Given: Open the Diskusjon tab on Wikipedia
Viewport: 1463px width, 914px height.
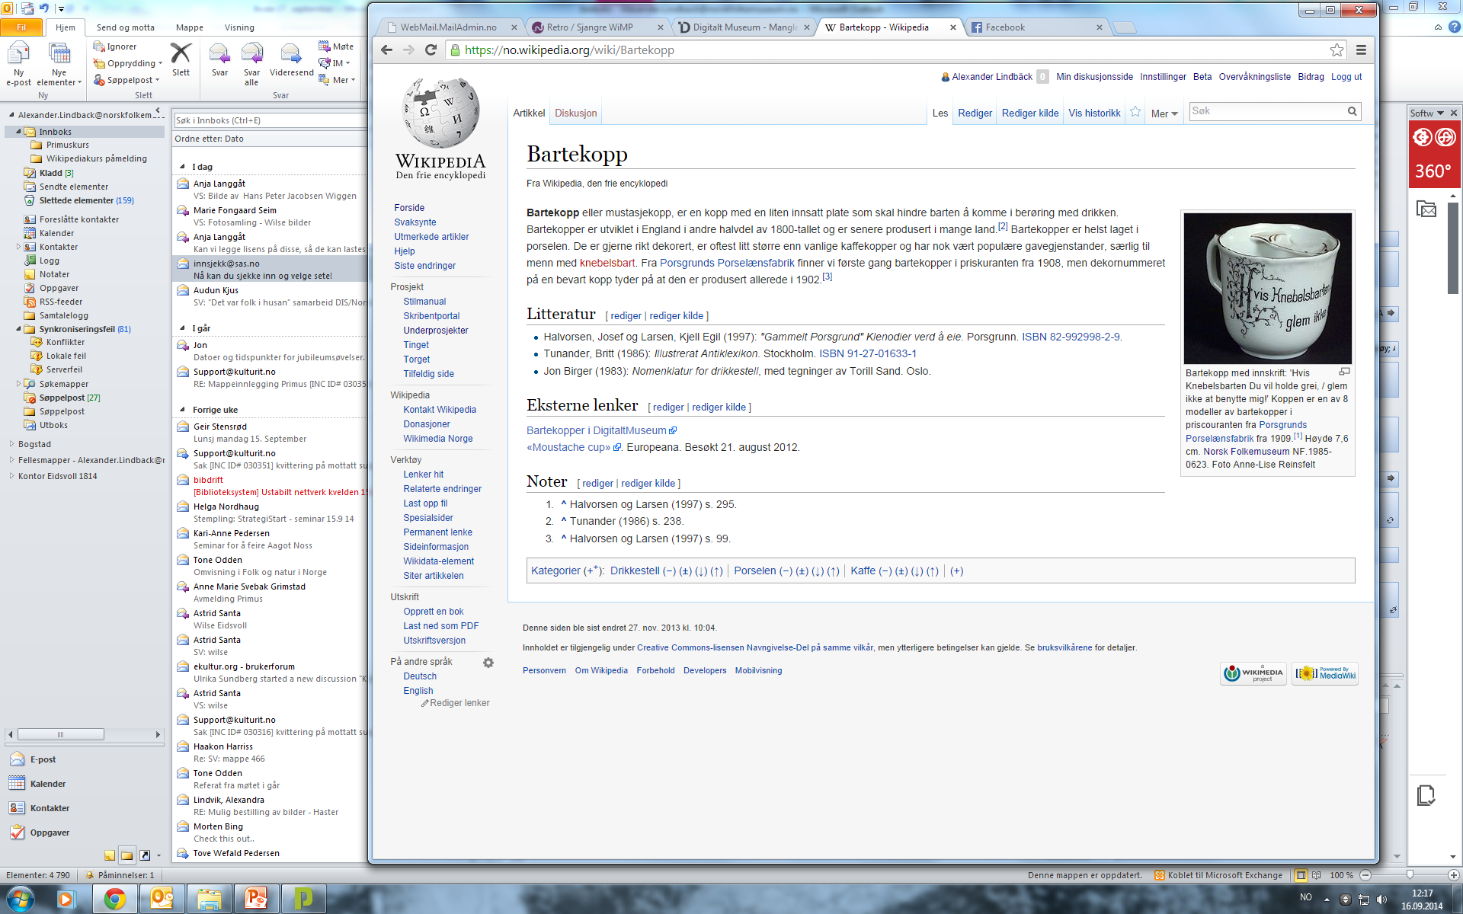Looking at the screenshot, I should (x=575, y=113).
